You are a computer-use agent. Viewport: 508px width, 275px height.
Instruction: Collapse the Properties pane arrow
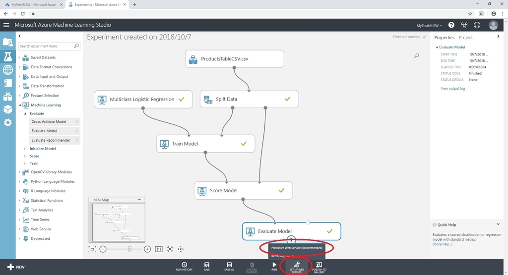coord(498,37)
